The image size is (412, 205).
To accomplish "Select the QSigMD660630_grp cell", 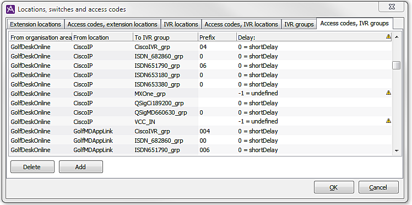I will (x=166, y=112).
